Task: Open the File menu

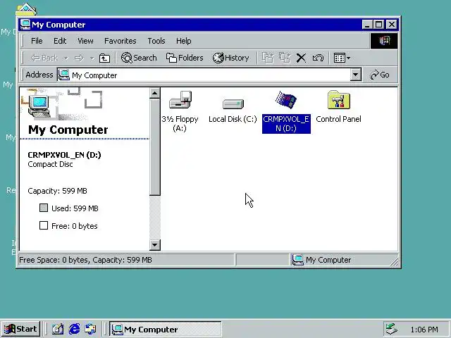Action: (37, 41)
